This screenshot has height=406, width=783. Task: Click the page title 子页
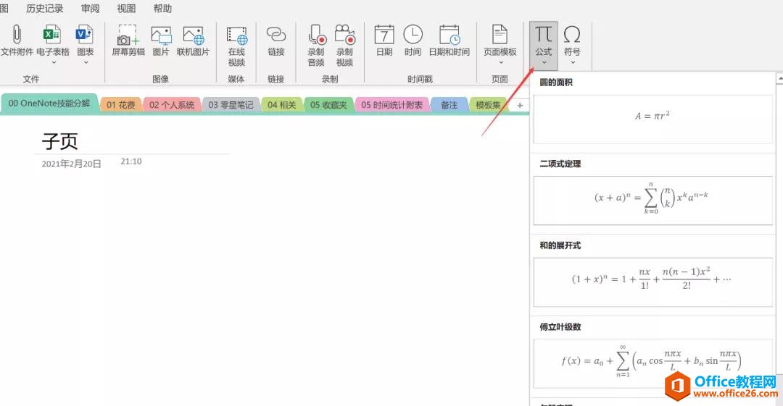pyautogui.click(x=60, y=141)
